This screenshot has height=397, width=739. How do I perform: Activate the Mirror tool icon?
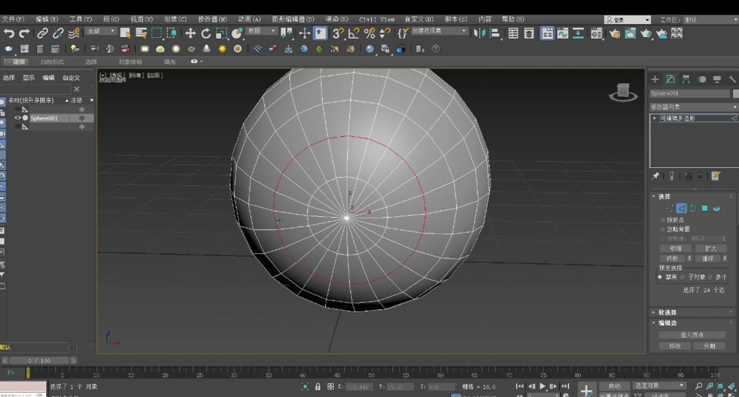click(x=481, y=33)
